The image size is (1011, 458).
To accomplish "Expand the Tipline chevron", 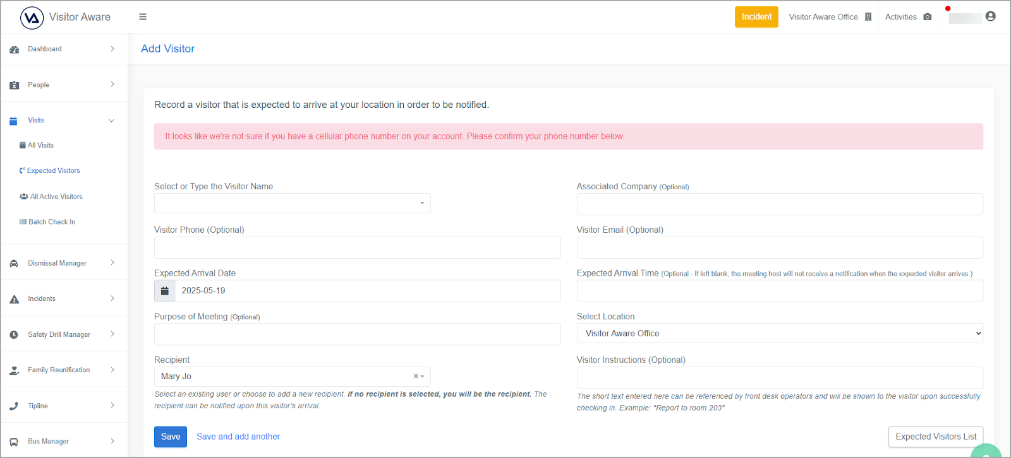I will click(112, 406).
